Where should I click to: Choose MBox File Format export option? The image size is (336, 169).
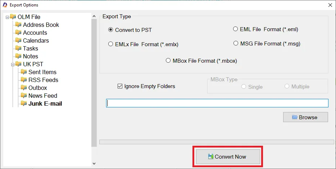168,61
